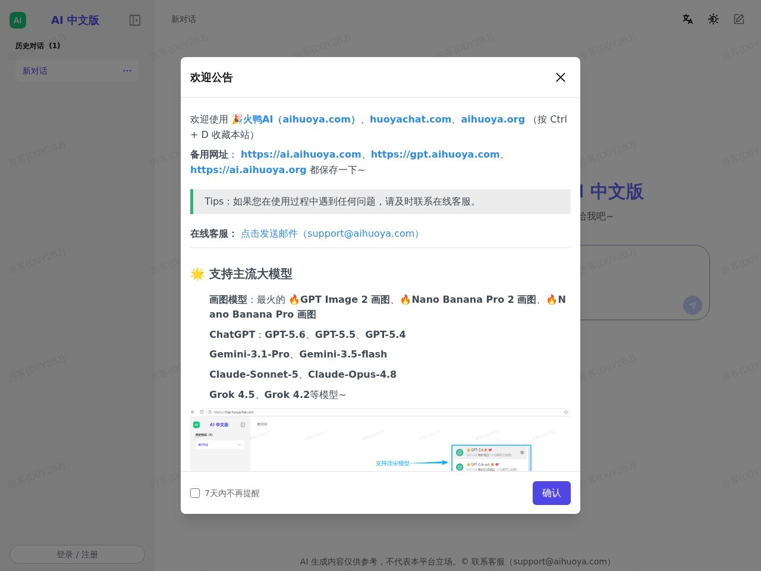Open the 新对话 item's three-dot menu
Viewport: 761px width, 571px height.
[127, 71]
